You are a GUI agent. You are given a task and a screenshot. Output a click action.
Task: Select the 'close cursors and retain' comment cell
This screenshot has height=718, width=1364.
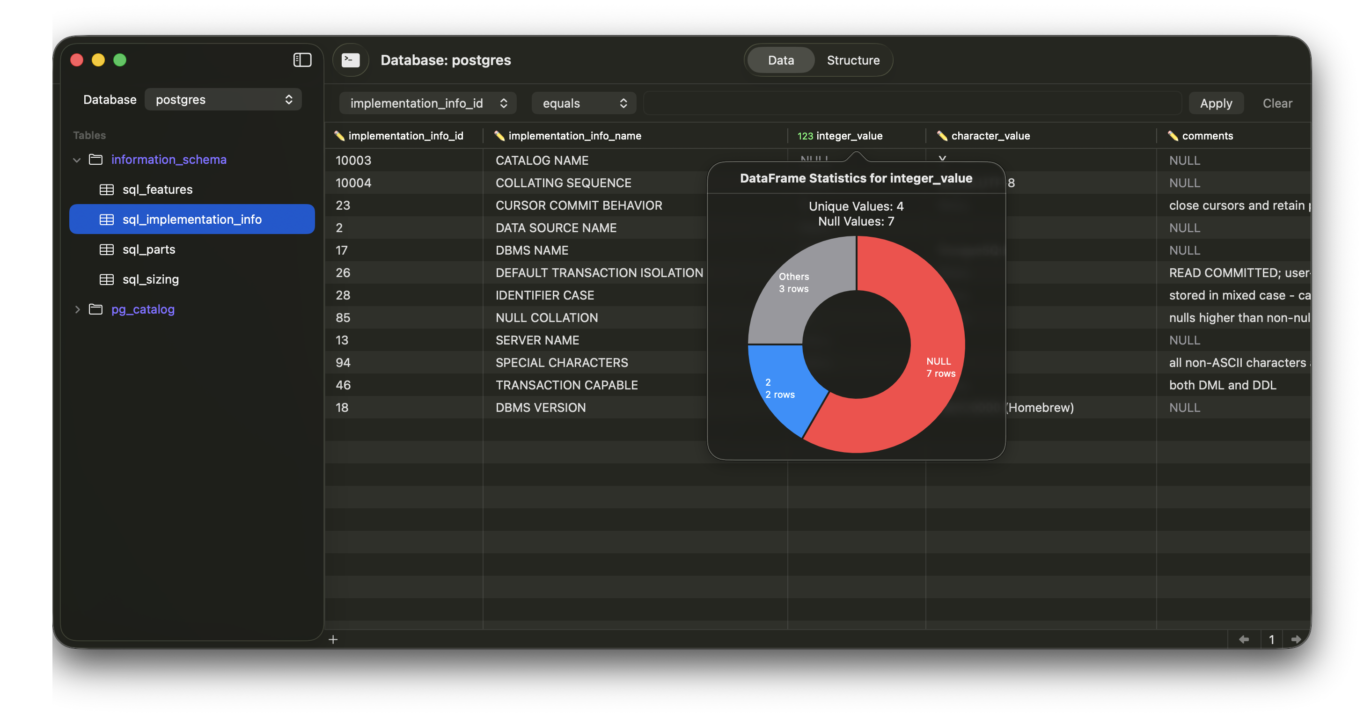[x=1234, y=205]
